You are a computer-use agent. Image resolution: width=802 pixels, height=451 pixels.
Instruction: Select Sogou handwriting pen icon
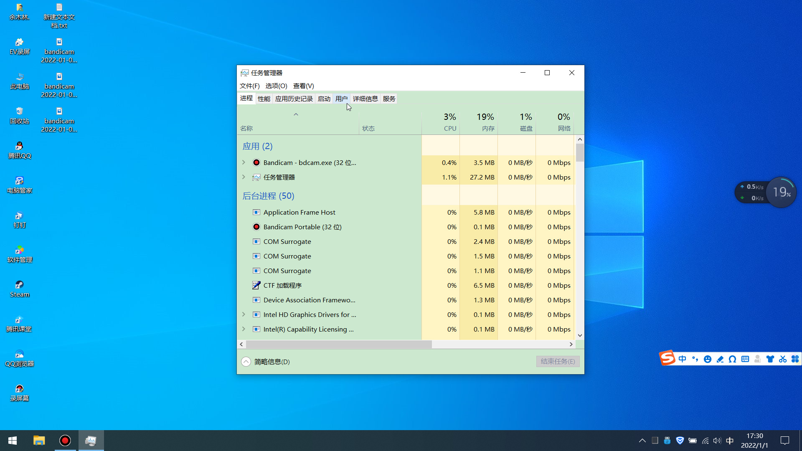(720, 359)
